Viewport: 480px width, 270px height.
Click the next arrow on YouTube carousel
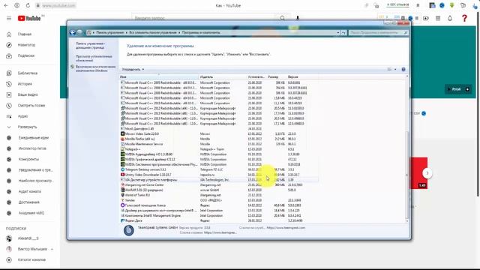point(427,173)
